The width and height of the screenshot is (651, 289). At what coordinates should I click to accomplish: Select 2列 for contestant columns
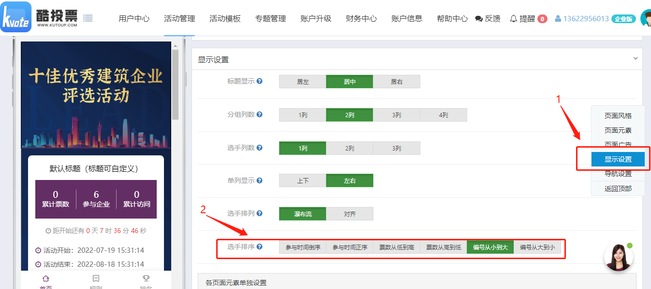tap(350, 148)
